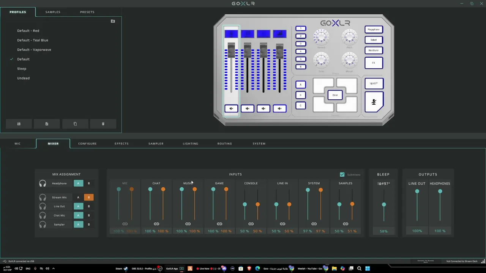Click the Connect To Stream Deck button
The height and width of the screenshot is (273, 486).
tap(425, 261)
